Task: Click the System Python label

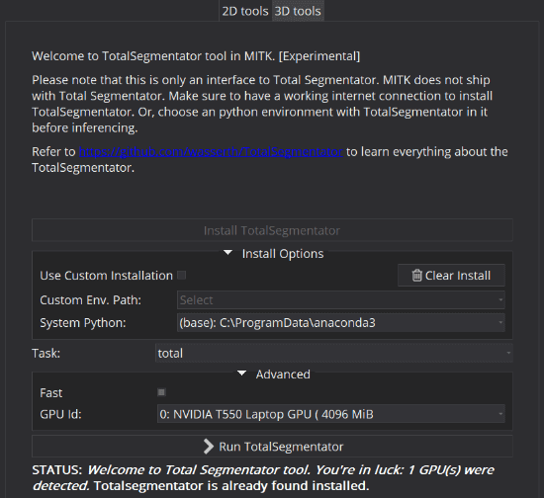Action: tap(83, 323)
